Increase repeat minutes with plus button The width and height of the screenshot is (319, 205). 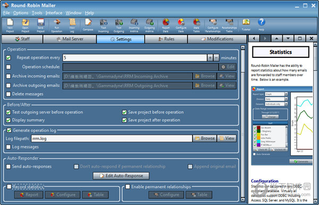click(x=210, y=58)
